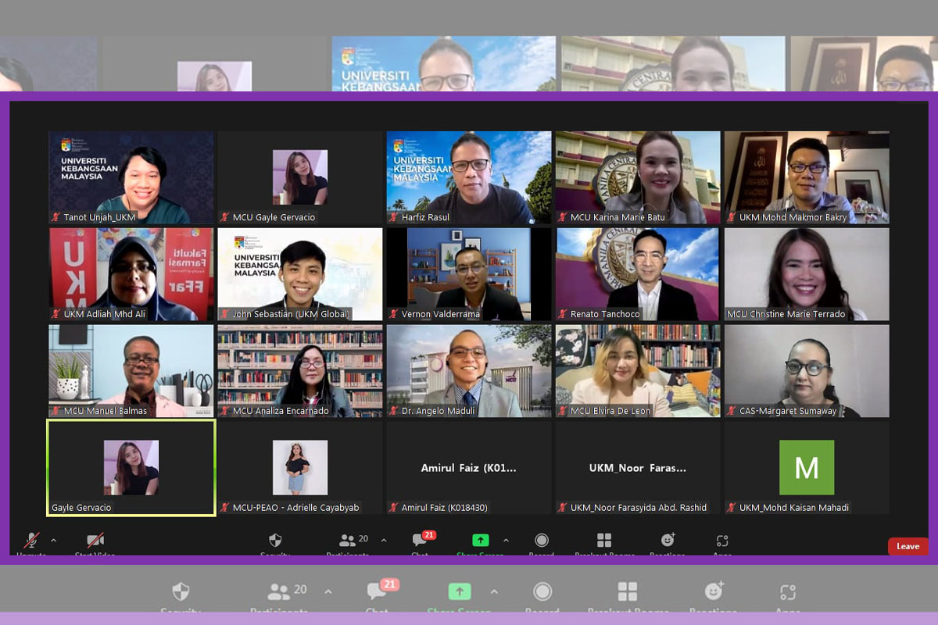
Task: Click the Security shield icon in meeting toolbar
Action: [x=275, y=541]
